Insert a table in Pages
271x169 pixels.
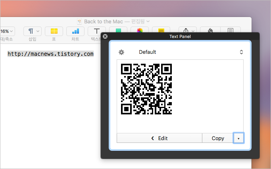[x=54, y=31]
